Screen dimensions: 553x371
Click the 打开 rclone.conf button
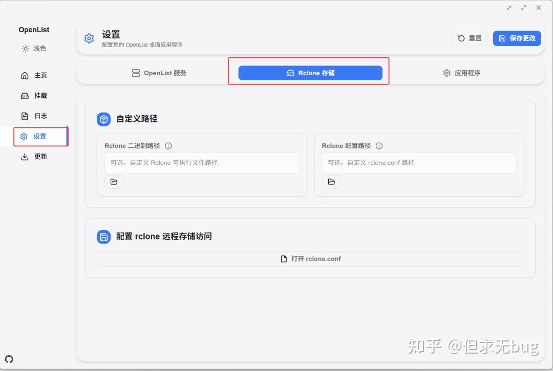pyautogui.click(x=310, y=259)
